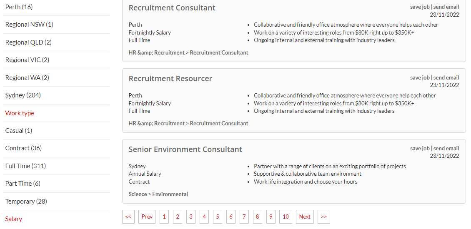The width and height of the screenshot is (471, 229).
Task: Open the Recruitment Resourcer job listing
Action: click(x=170, y=79)
